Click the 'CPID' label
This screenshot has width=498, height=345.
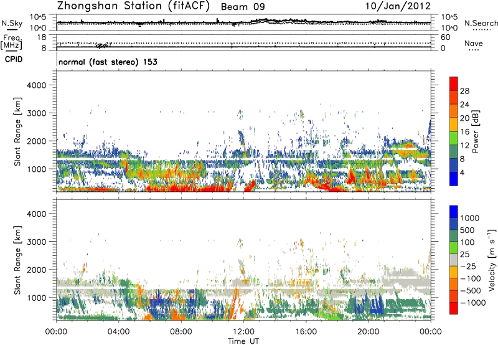[14, 59]
